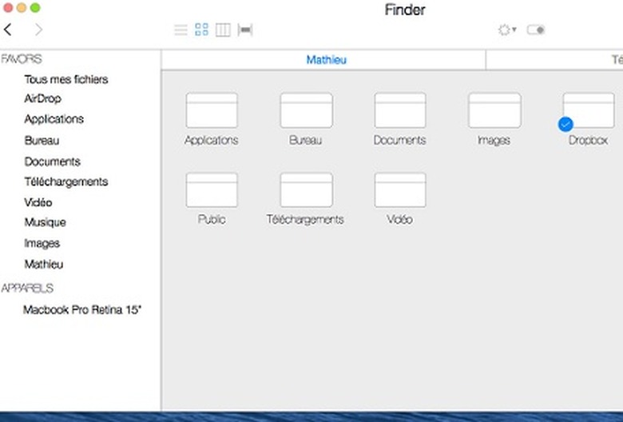623x422 pixels.
Task: Select the Images folder icon
Action: [494, 110]
